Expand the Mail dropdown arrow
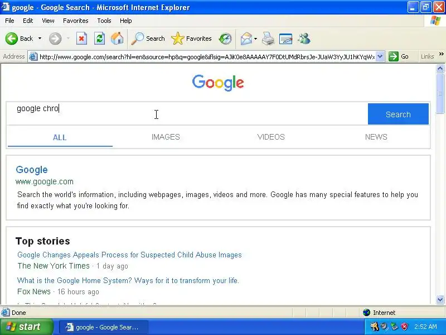 coord(255,39)
